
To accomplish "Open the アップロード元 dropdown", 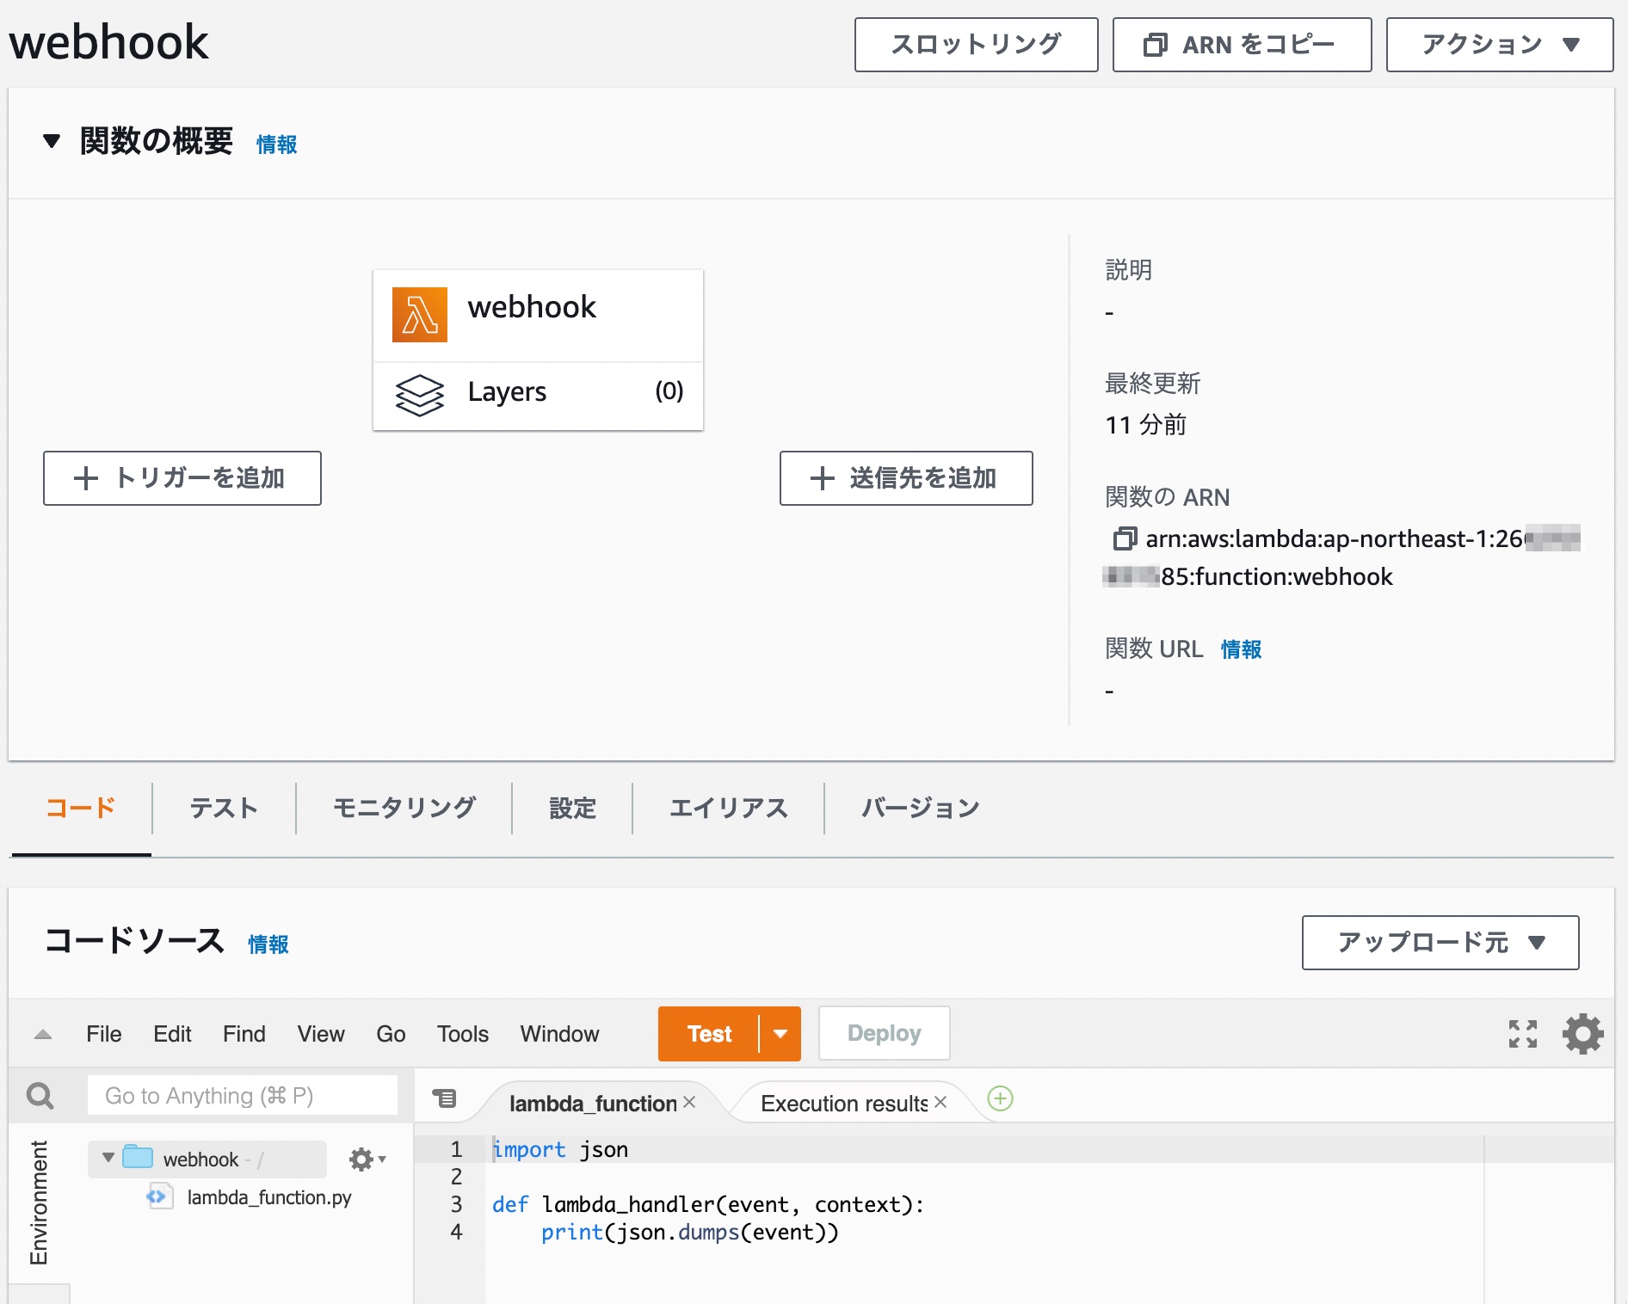I will coord(1439,943).
